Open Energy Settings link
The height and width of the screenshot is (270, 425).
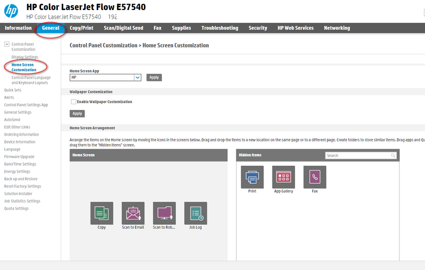(x=17, y=172)
